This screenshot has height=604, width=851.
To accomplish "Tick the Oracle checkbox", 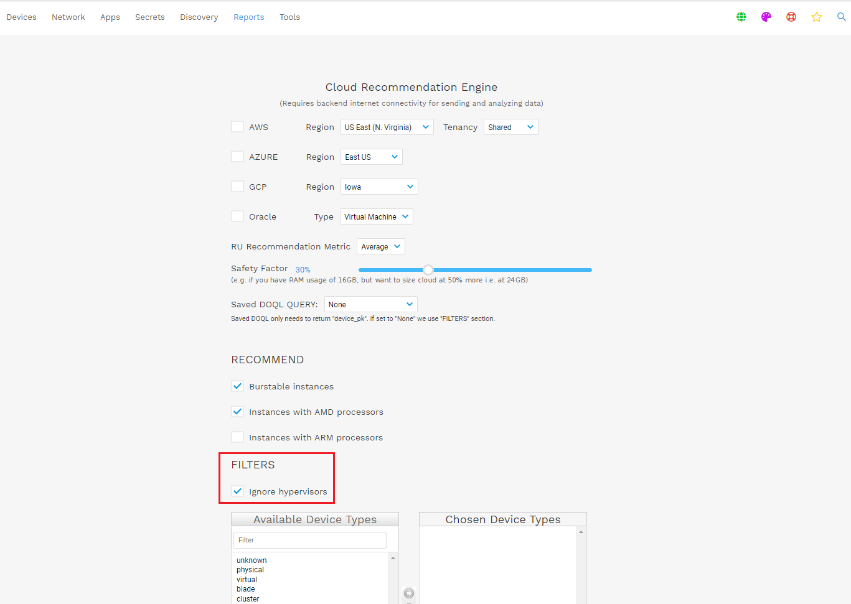I will [237, 216].
